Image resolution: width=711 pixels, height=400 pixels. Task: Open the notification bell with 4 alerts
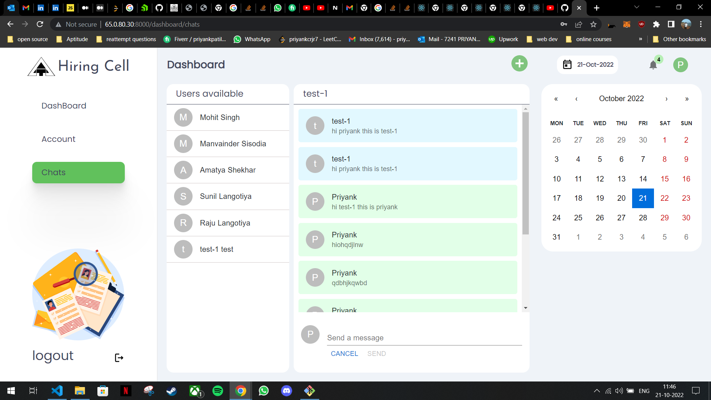pos(654,65)
